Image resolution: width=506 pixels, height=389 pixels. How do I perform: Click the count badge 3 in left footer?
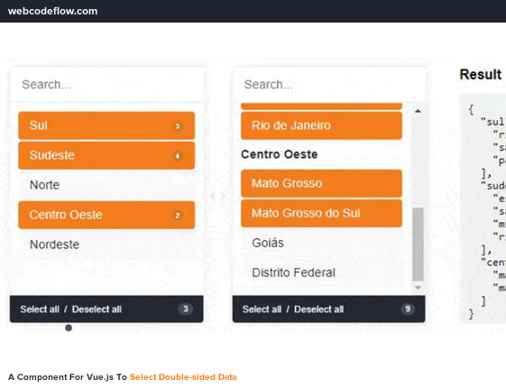coord(186,309)
